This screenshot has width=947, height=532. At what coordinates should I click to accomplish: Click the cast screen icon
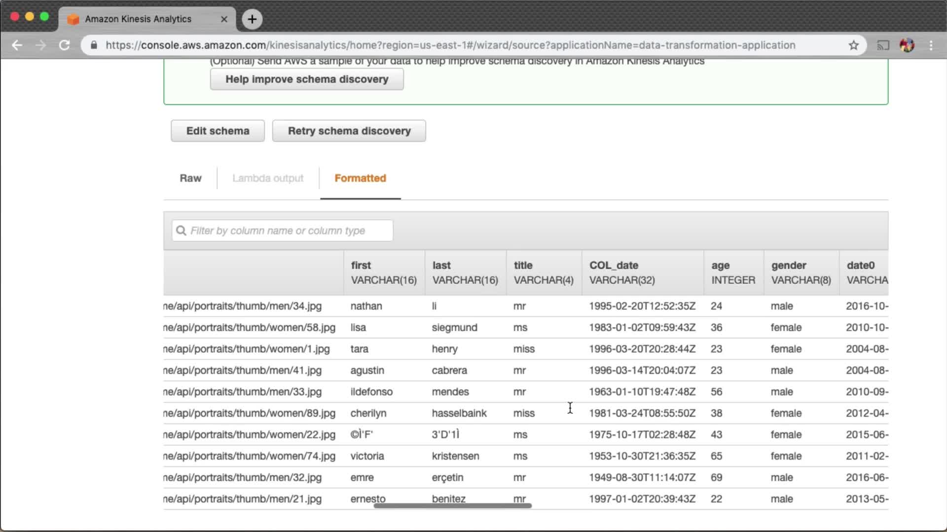883,45
